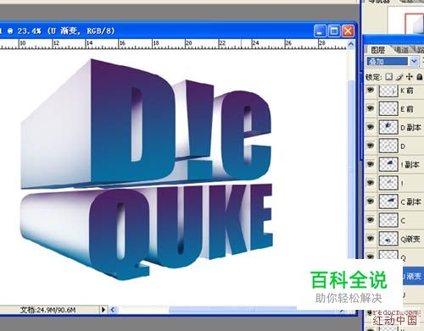The width and height of the screenshot is (424, 331).
Task: Click the lock all padlock icon
Action: (420, 77)
